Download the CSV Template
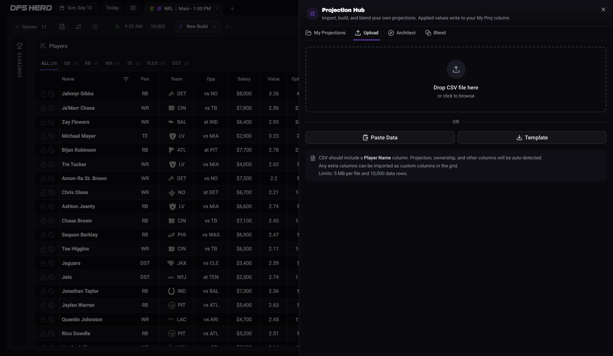 532,137
